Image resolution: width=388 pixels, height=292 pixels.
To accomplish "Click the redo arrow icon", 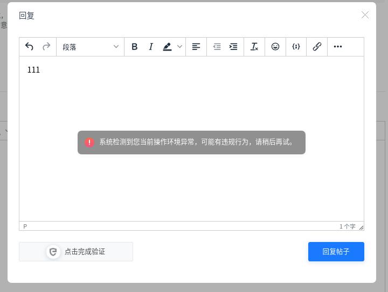I will coord(46,47).
